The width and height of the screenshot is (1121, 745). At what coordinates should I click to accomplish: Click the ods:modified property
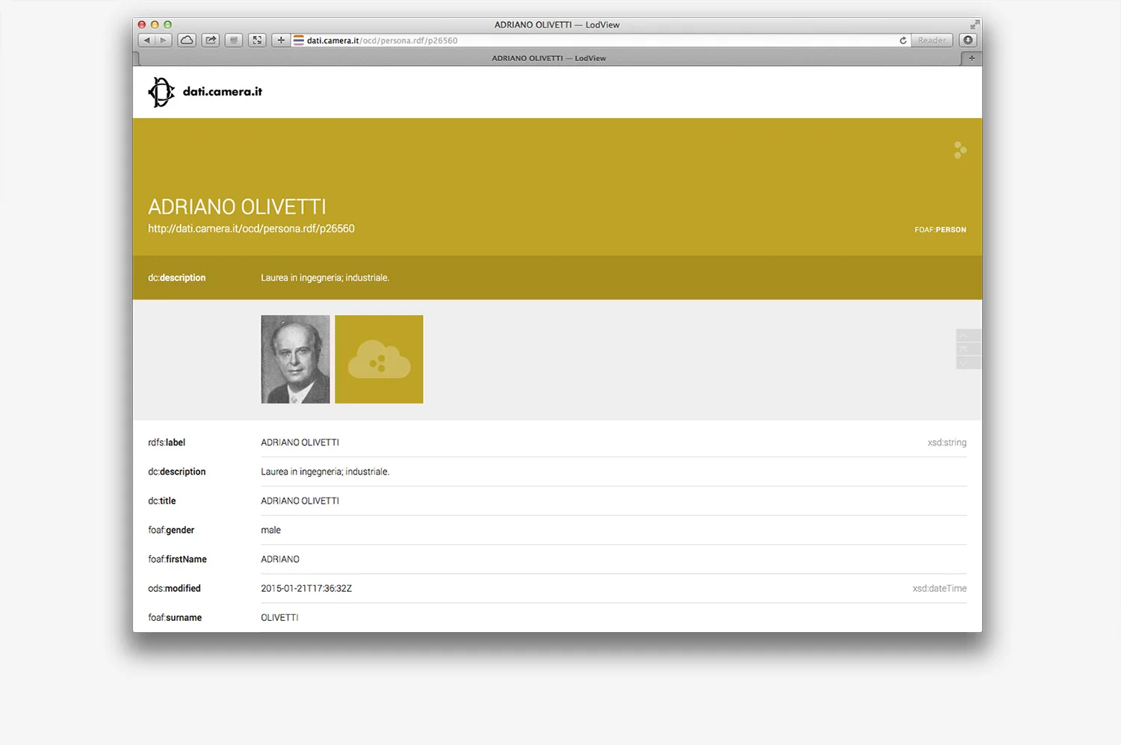coord(174,588)
